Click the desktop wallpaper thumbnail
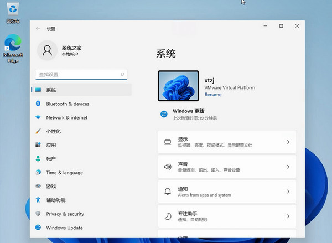This screenshot has height=243, width=332. [x=178, y=86]
